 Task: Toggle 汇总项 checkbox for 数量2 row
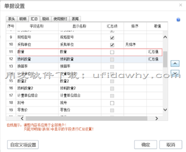112,81
